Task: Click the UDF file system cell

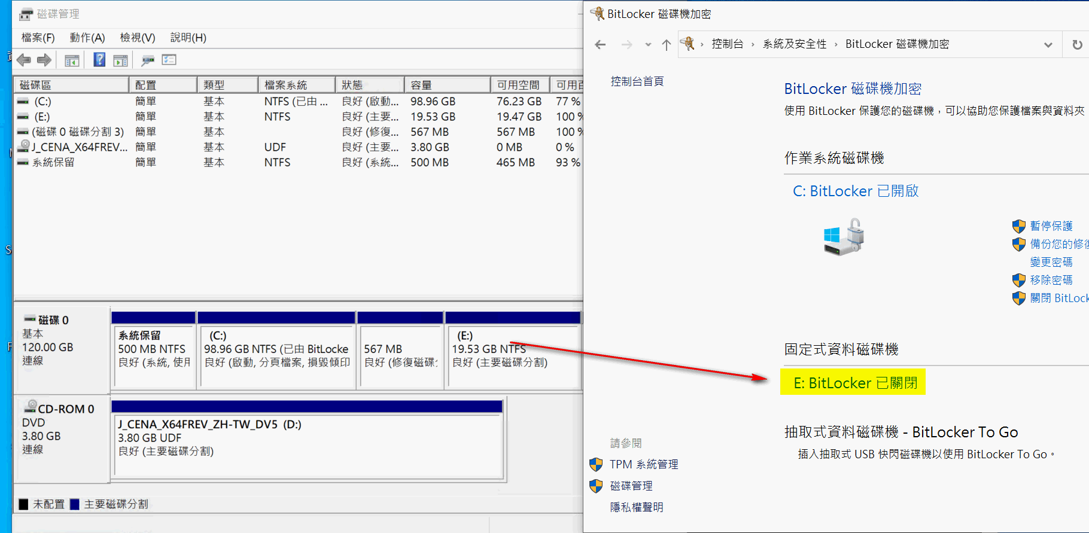Action: coord(275,147)
